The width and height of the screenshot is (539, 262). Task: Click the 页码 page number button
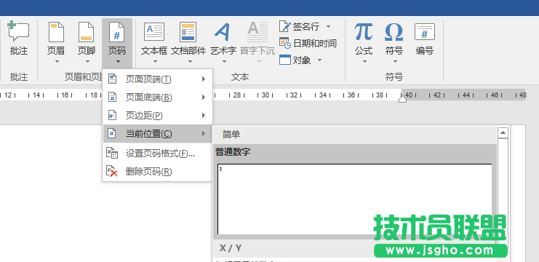(117, 42)
